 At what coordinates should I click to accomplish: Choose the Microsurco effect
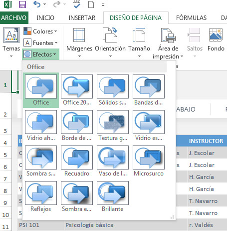tap(149, 161)
